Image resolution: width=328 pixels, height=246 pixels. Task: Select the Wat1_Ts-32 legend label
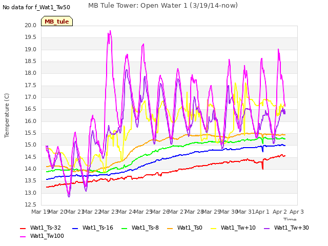pyautogui.click(x=46, y=228)
